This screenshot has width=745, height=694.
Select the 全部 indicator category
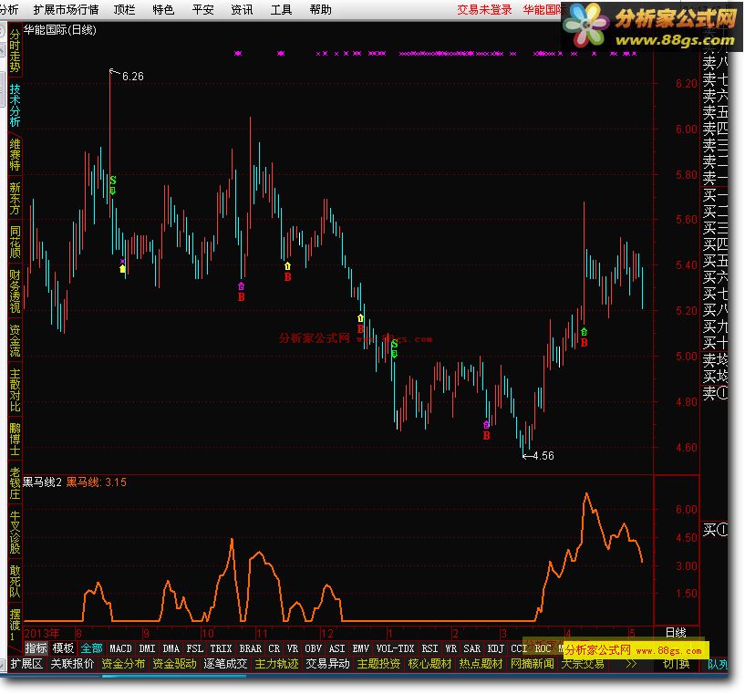click(91, 648)
